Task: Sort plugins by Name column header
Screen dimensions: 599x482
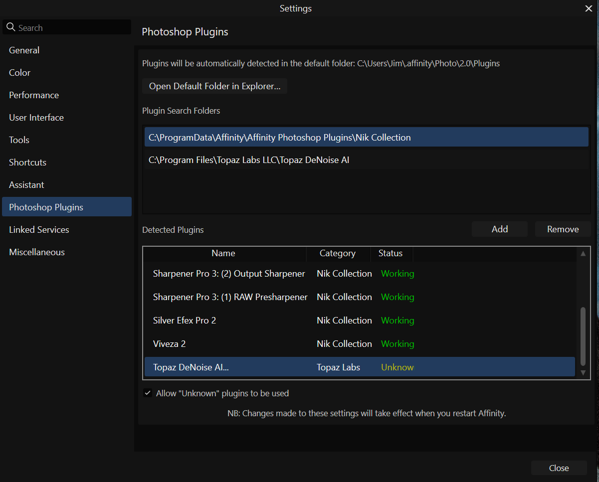Action: point(223,253)
